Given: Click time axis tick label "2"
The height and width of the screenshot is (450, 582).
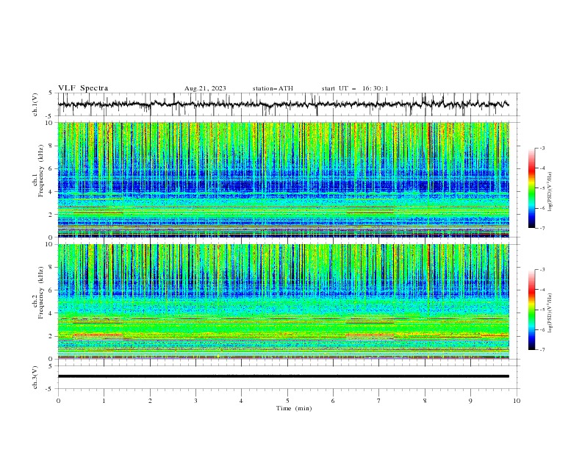Looking at the screenshot, I should click(150, 401).
